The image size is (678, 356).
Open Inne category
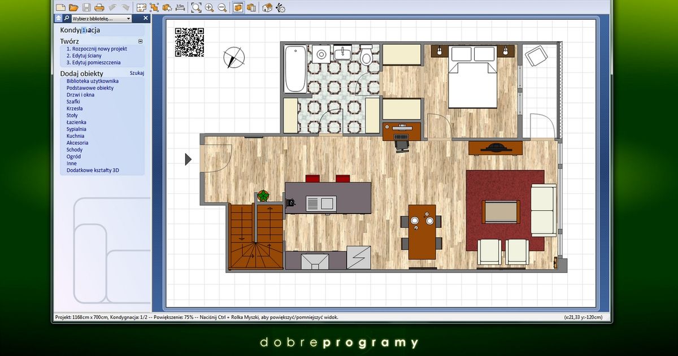[71, 163]
